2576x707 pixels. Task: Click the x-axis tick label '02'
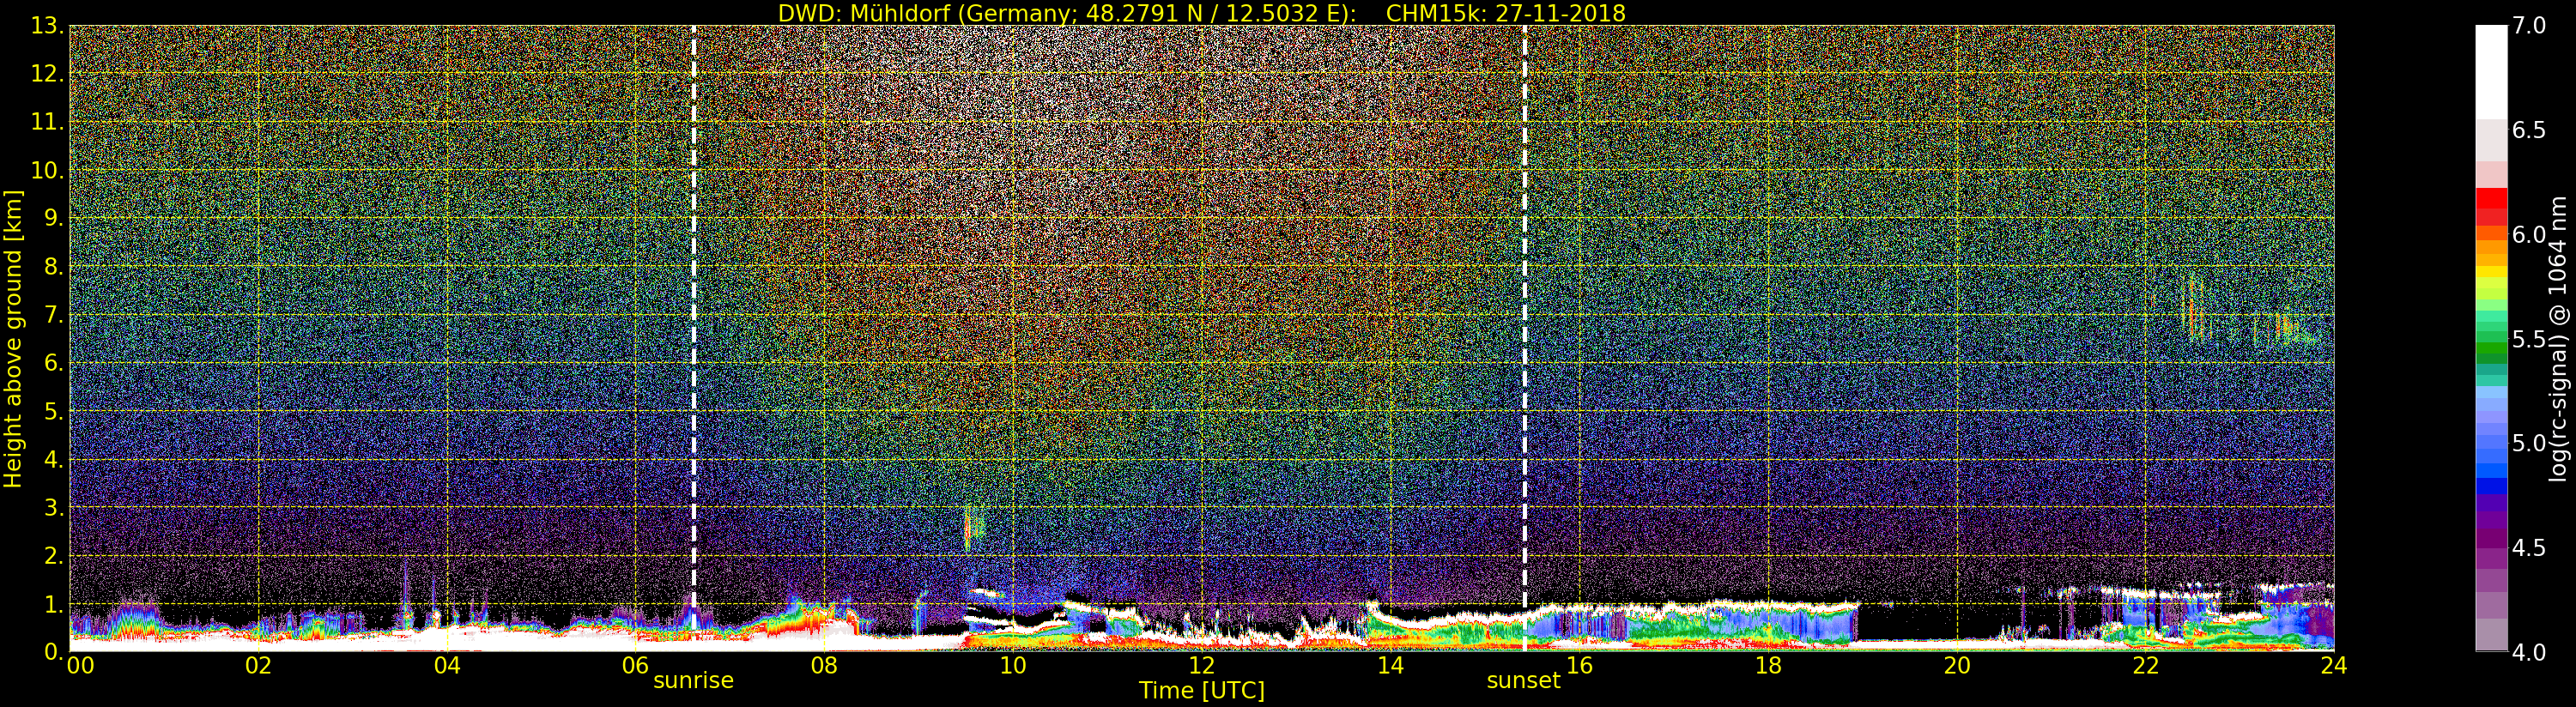(258, 666)
